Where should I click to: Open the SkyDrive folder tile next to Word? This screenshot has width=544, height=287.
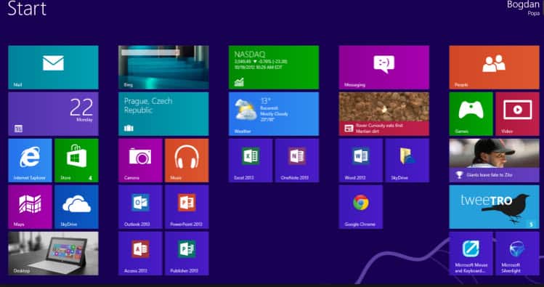407,161
